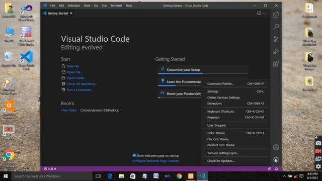Click the Manage gear icon
Viewport: 322px width, 181px height.
(276, 160)
